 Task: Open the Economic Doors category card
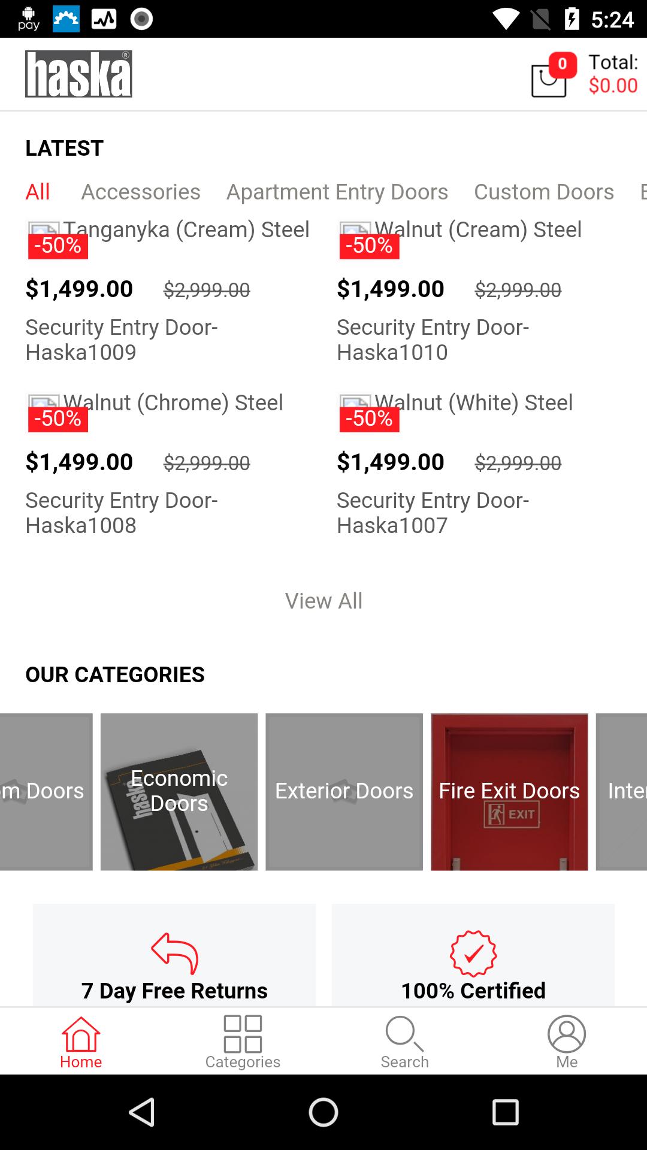[179, 792]
